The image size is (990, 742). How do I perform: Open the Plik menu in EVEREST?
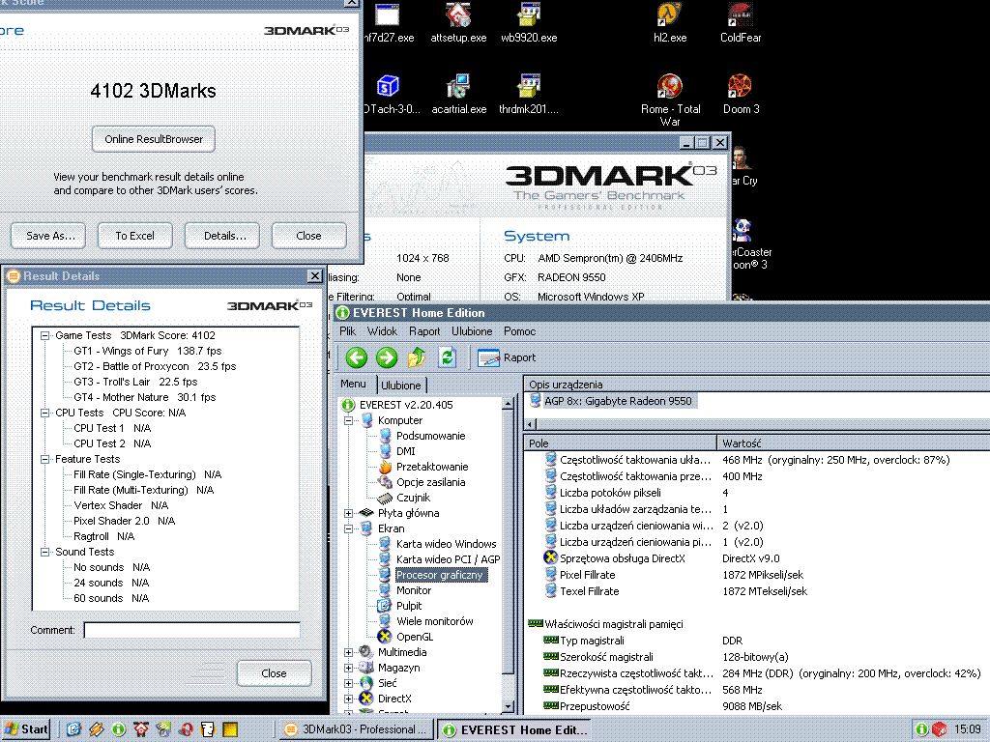(x=348, y=331)
